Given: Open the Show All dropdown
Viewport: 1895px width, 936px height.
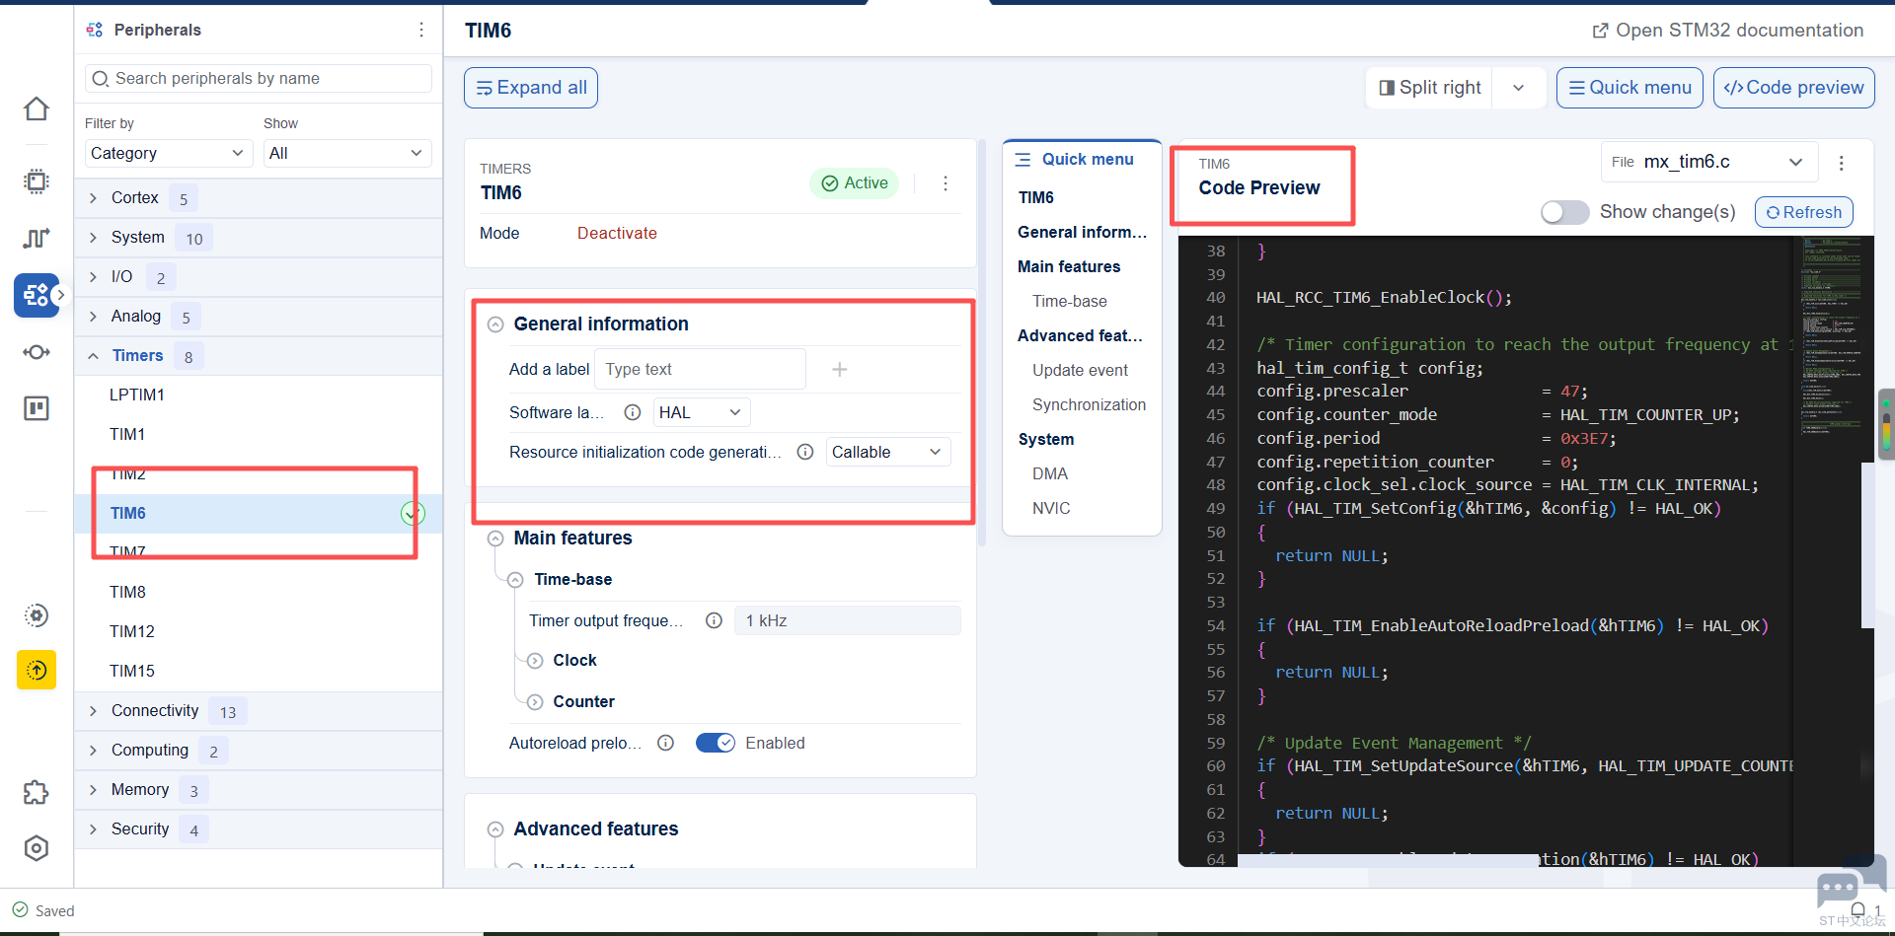Looking at the screenshot, I should (x=347, y=153).
